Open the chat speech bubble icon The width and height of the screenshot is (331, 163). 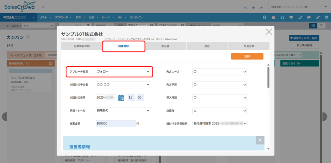309,17
